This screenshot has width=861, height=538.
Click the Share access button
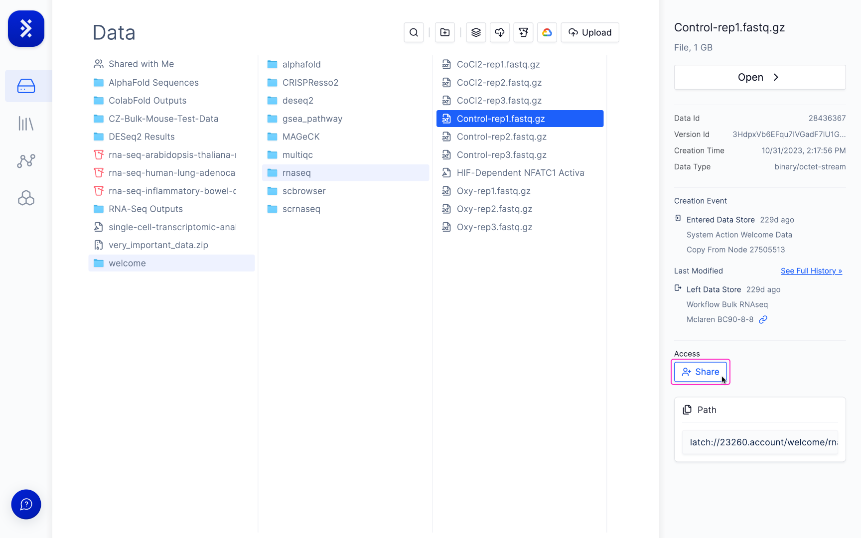pos(700,372)
